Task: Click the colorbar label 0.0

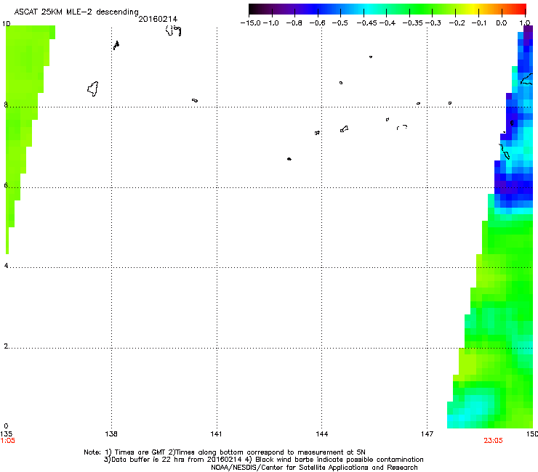Action: 502,23
